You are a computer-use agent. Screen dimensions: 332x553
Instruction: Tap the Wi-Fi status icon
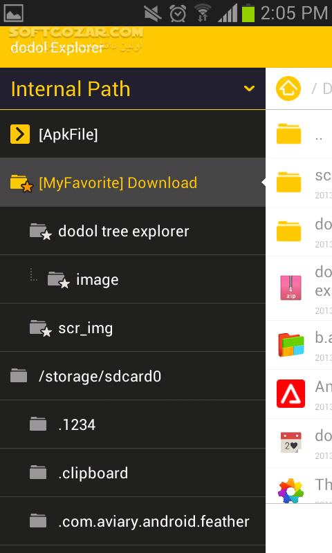pyautogui.click(x=203, y=13)
